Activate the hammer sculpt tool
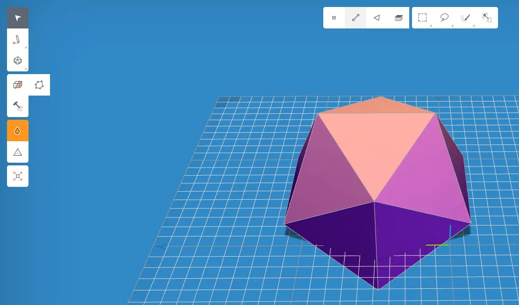 [x=18, y=106]
